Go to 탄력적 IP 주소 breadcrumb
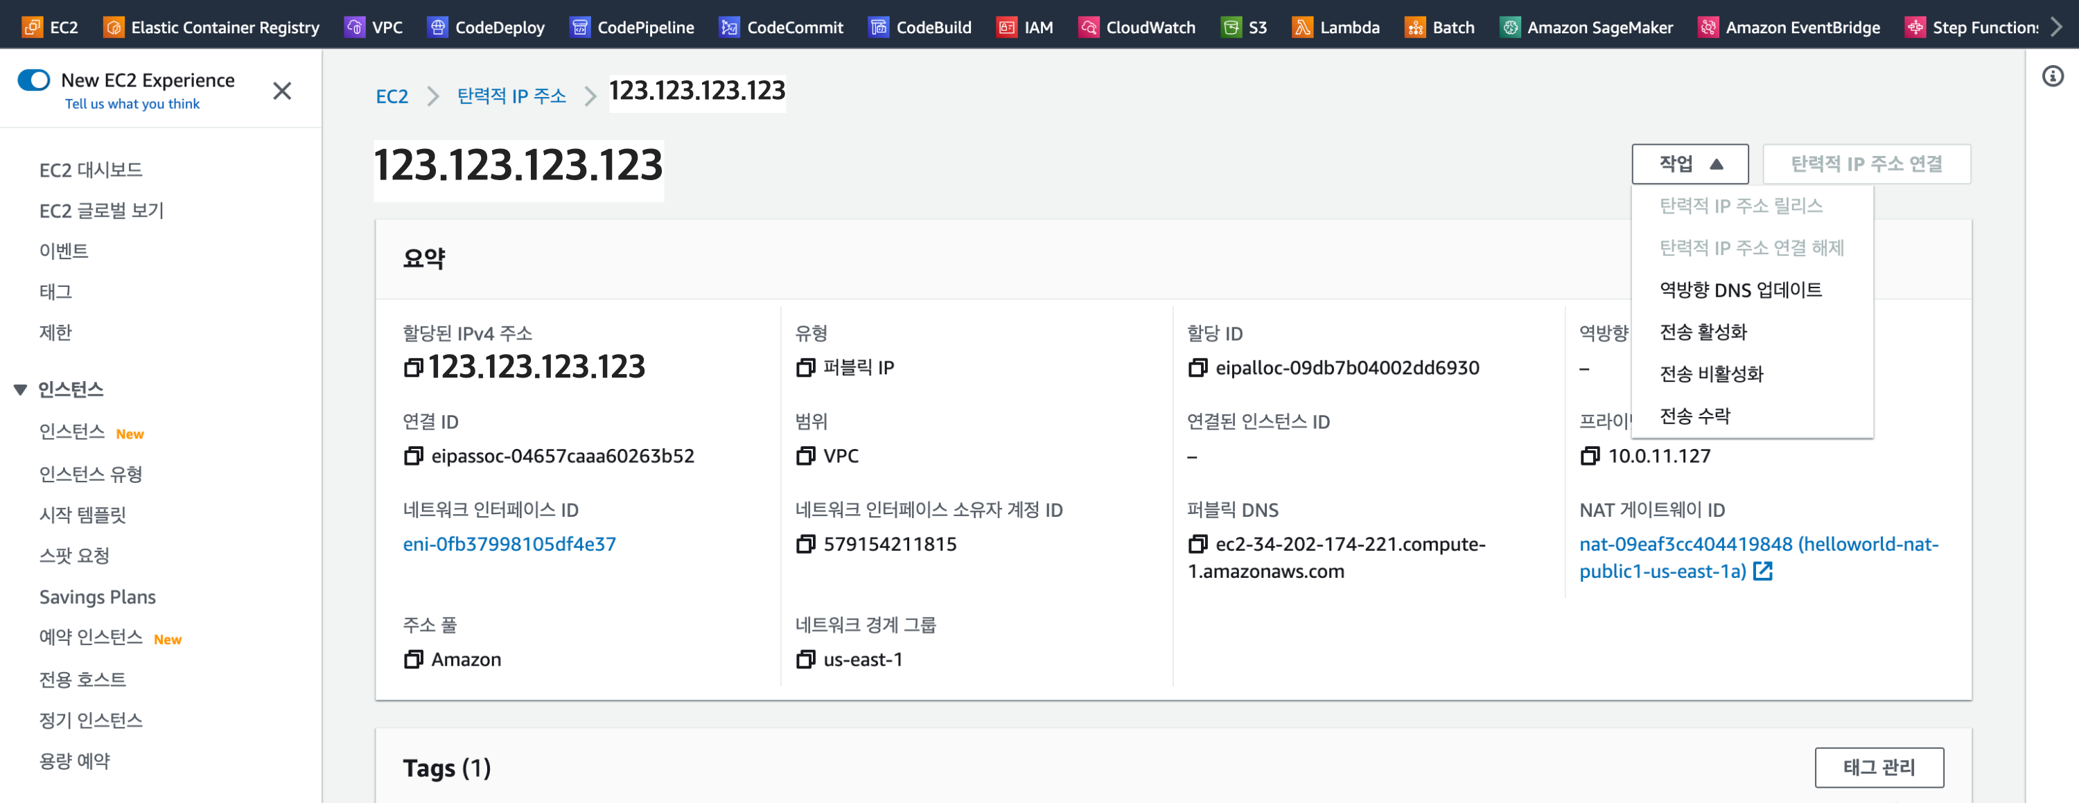 tap(511, 96)
